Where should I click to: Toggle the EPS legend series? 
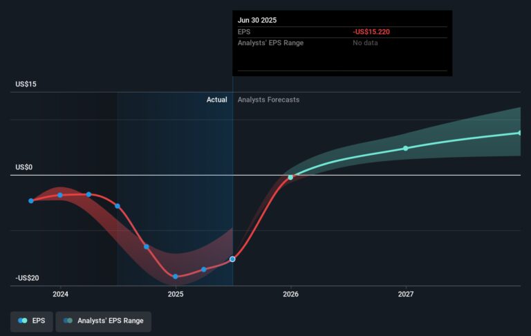click(x=31, y=321)
